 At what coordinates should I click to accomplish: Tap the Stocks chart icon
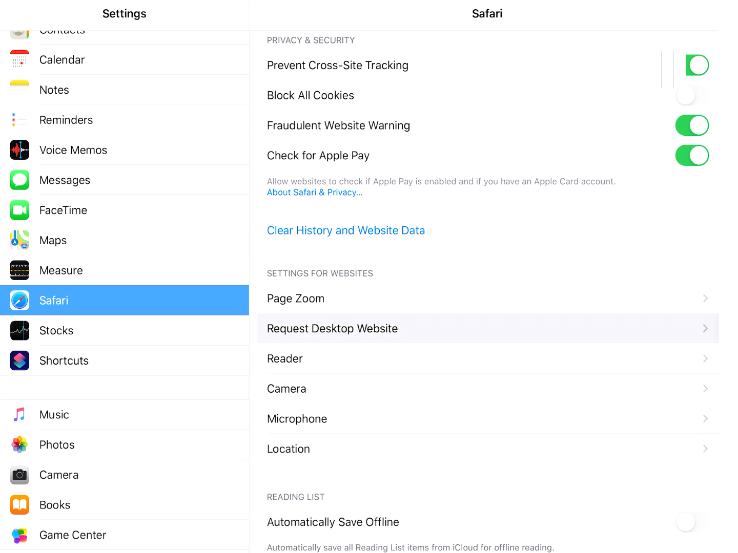coord(19,331)
